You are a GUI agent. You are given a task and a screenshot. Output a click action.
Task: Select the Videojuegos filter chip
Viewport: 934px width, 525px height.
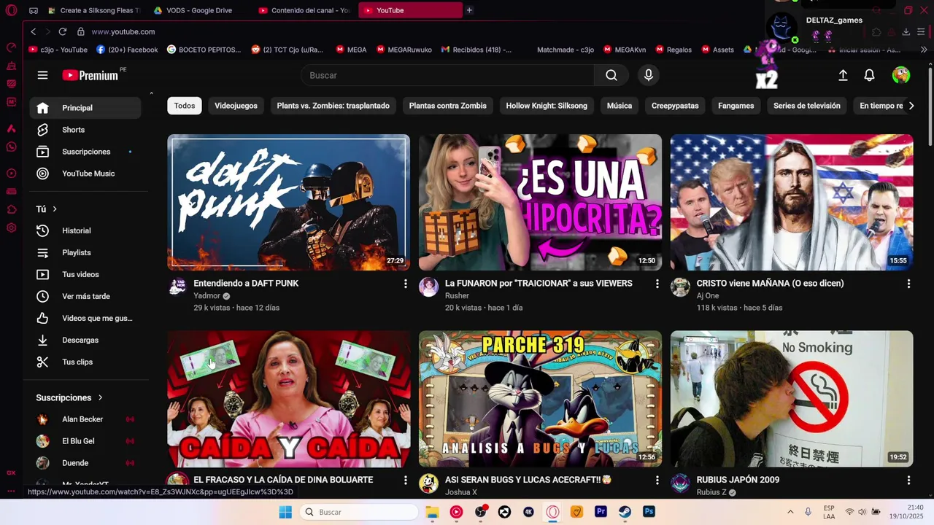pyautogui.click(x=236, y=106)
